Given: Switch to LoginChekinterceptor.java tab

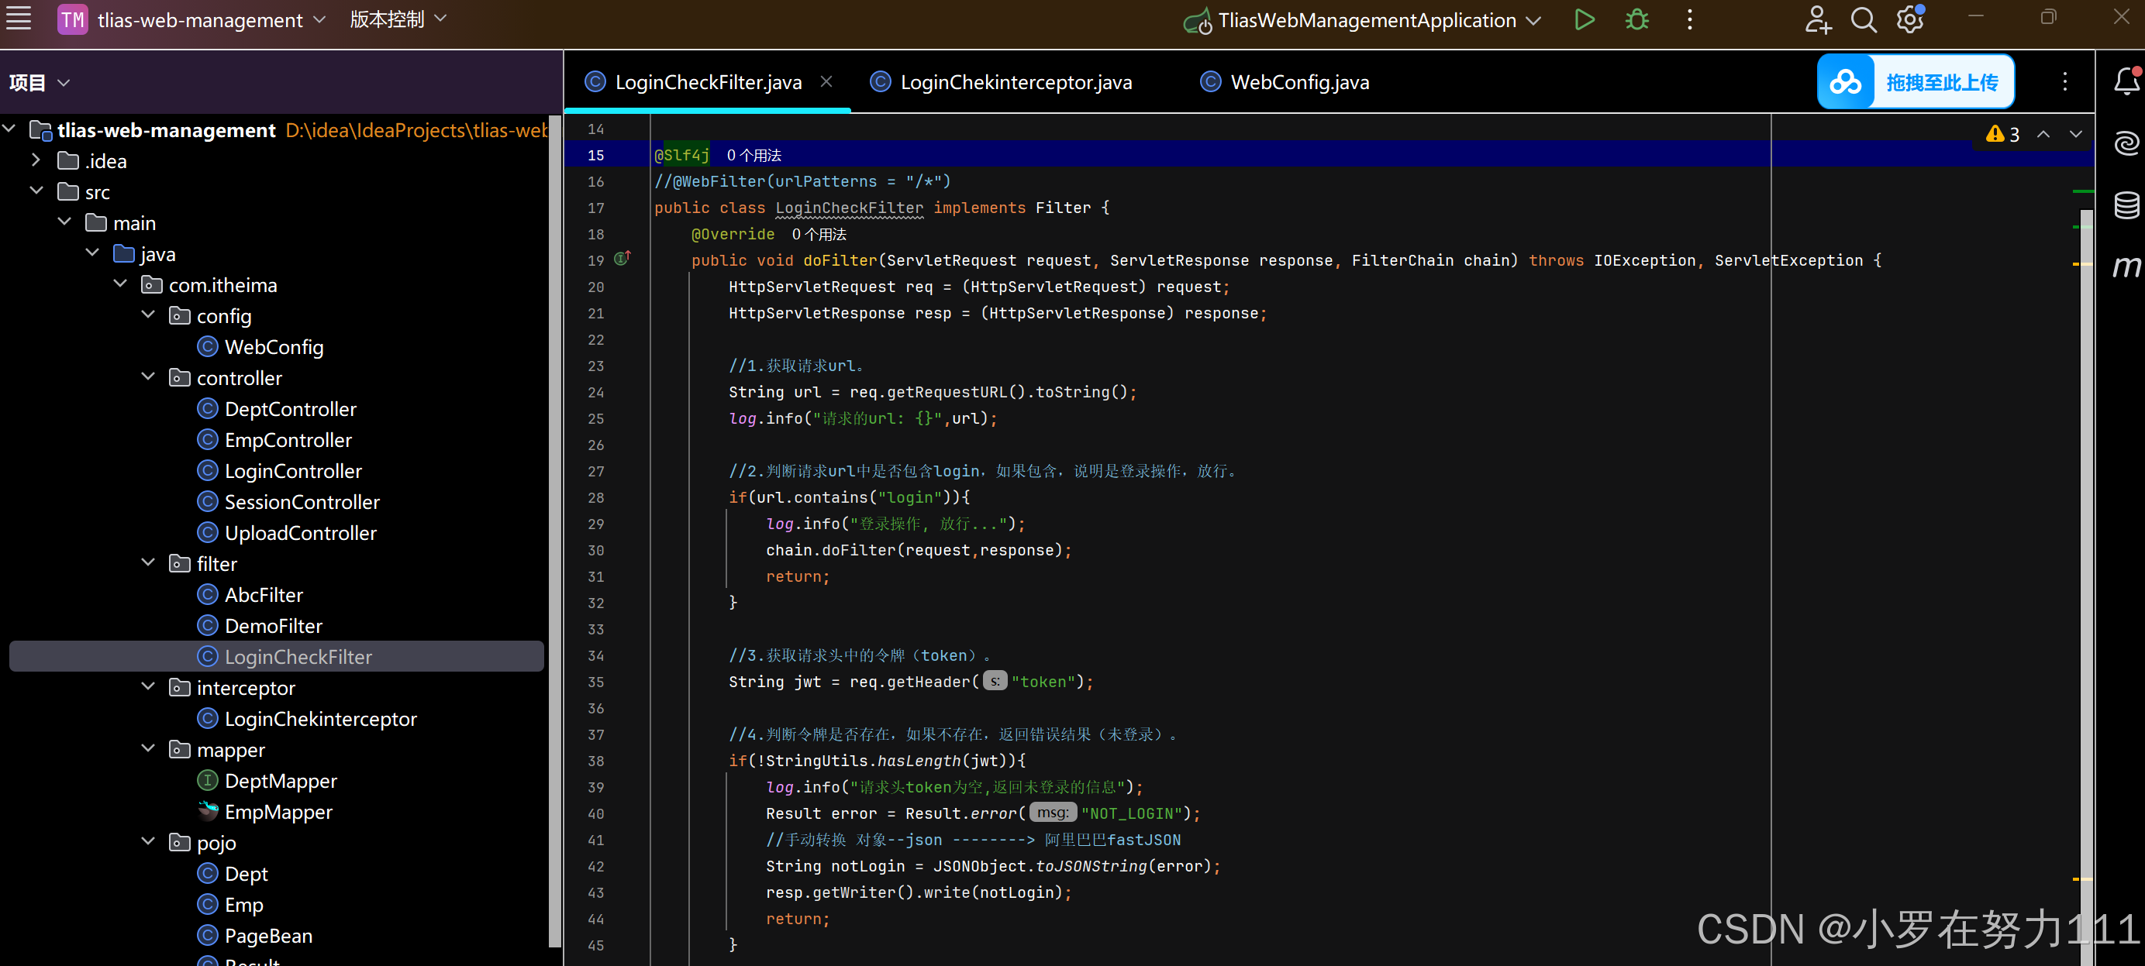Looking at the screenshot, I should [x=1015, y=82].
